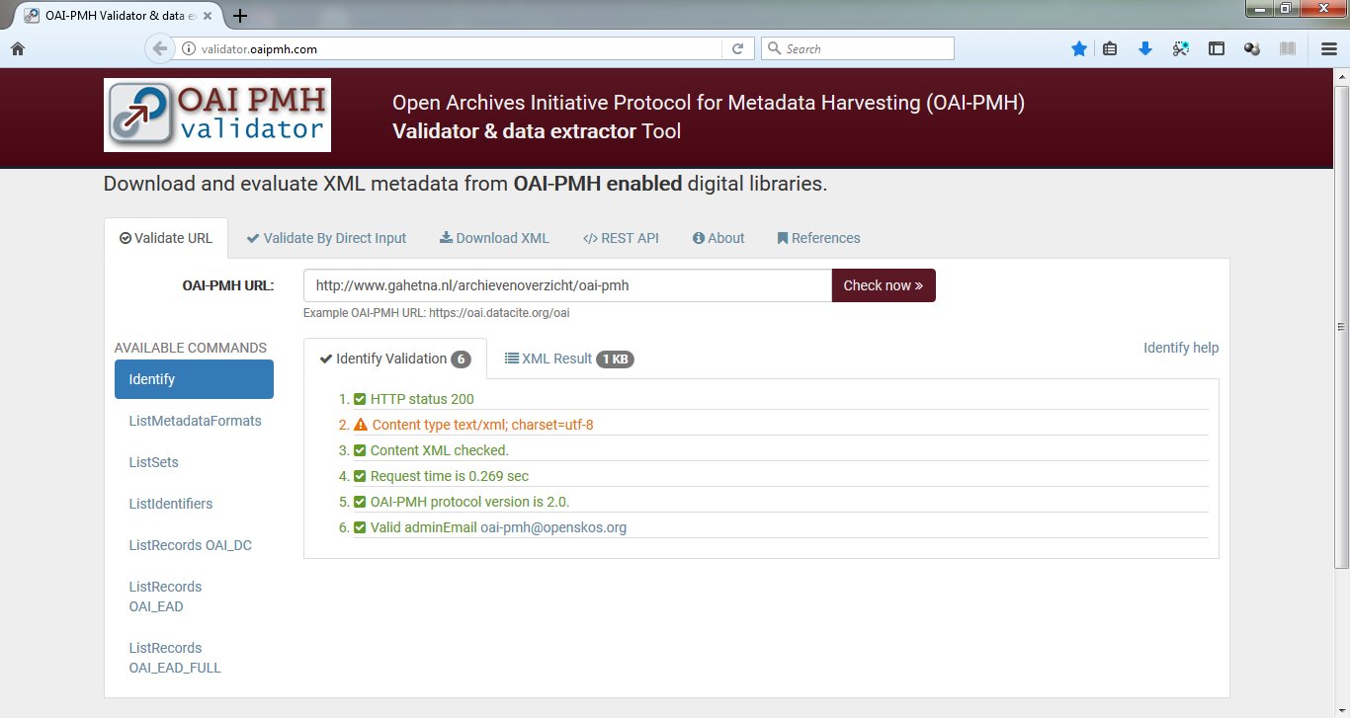Click the example URL text below input
The image size is (1350, 718).
437,313
